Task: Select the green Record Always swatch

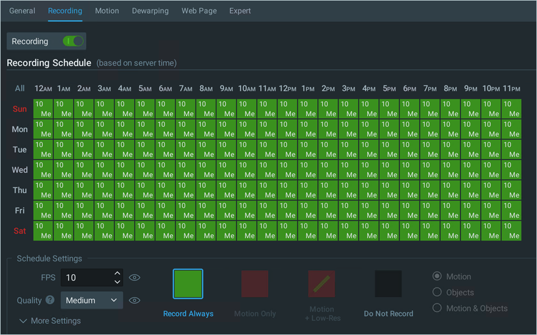Action: pos(188,284)
